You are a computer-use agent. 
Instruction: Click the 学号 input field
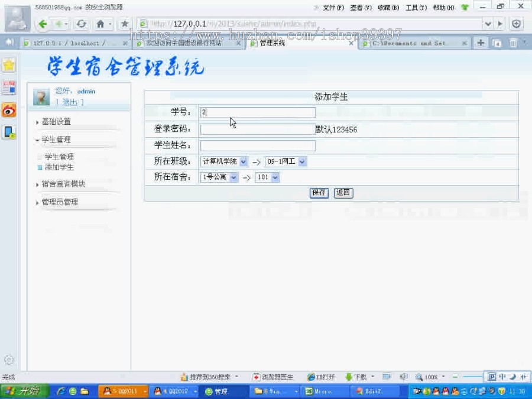[258, 113]
